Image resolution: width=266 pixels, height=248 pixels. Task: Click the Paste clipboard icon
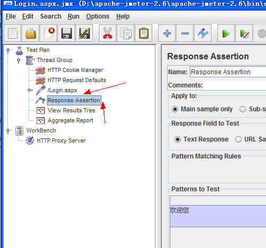(x=143, y=33)
